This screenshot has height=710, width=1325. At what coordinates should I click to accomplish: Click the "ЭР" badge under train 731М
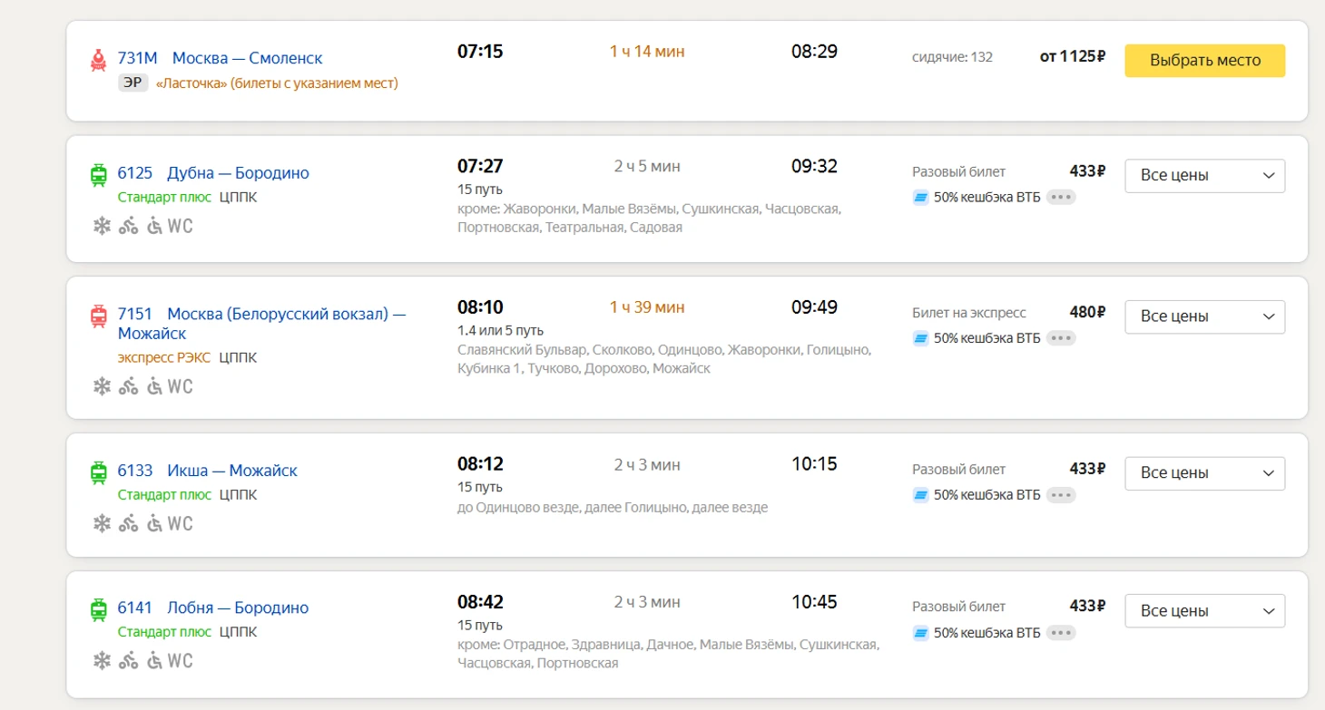[133, 83]
